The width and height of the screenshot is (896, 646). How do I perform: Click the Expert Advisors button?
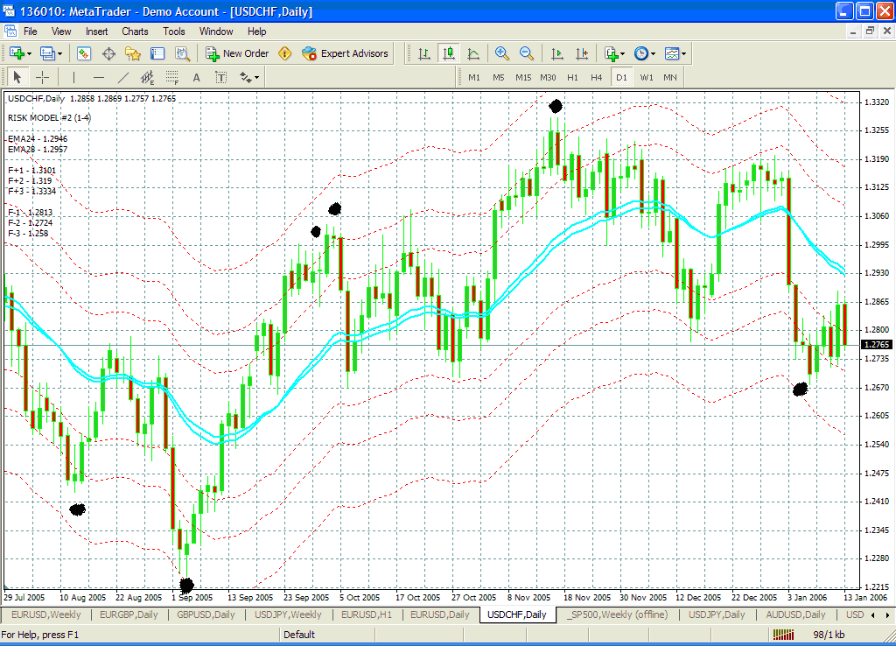click(345, 53)
